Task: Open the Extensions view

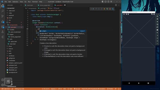Action: [x=2, y=27]
